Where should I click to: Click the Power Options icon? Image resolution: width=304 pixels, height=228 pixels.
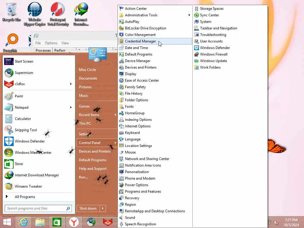coord(121,185)
